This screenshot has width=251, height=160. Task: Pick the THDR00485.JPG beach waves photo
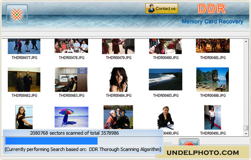(x=165, y=79)
